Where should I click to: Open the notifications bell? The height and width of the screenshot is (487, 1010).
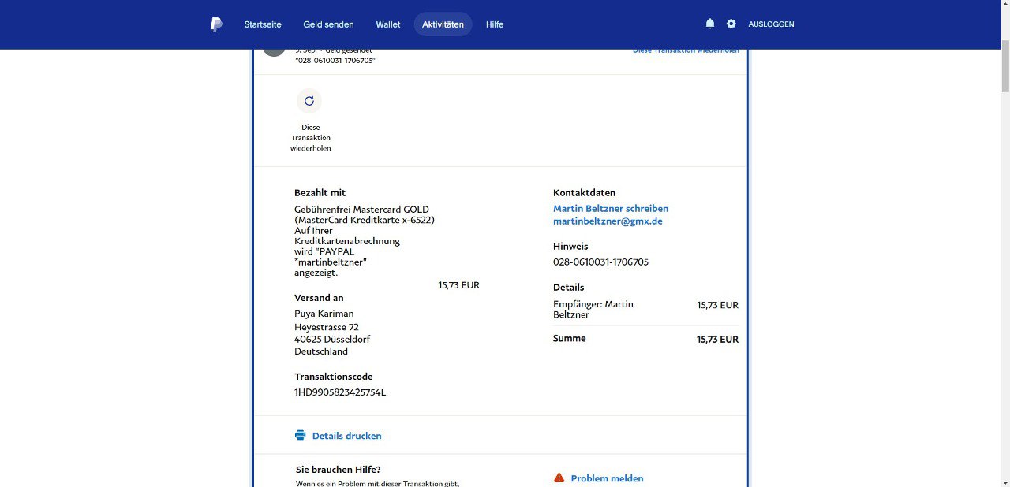[x=709, y=24]
